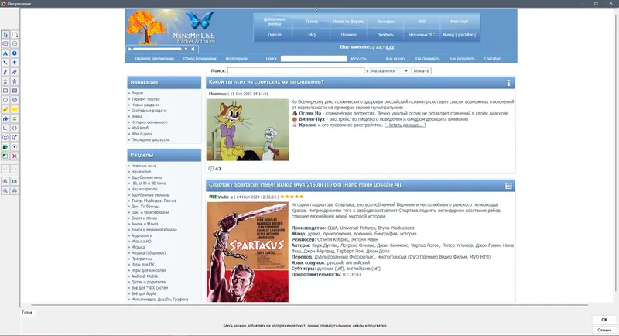Open Мой Клуб in the header menu
The width and height of the screenshot is (619, 336).
tap(459, 22)
